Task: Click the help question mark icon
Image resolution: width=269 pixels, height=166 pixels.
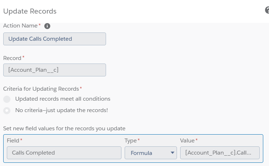Action: point(267,10)
